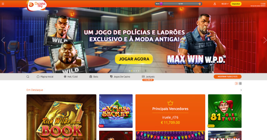
Task: Switch to the large-tile layout view
Action: click(x=236, y=83)
